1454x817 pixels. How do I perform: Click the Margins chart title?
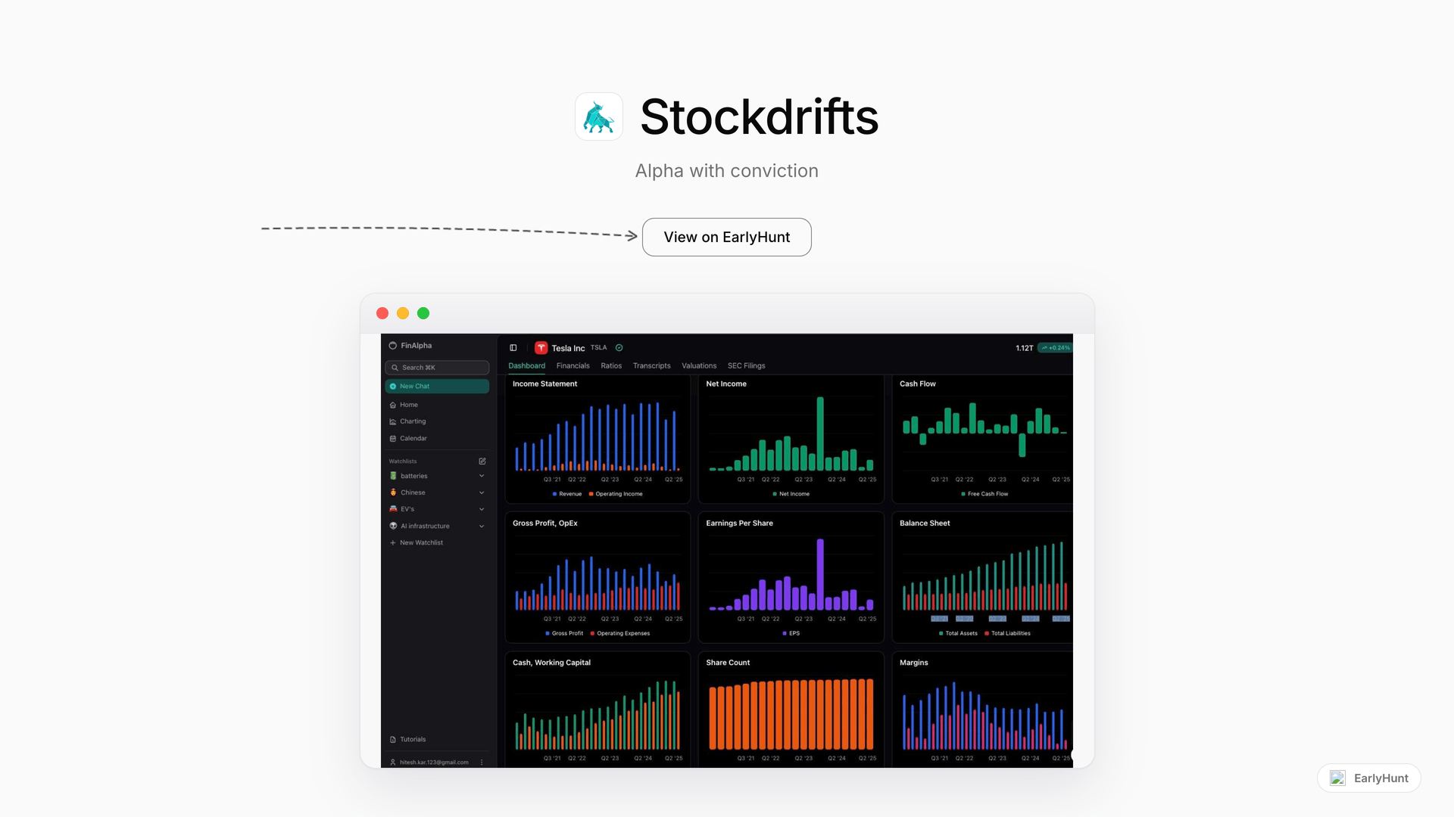click(x=913, y=663)
